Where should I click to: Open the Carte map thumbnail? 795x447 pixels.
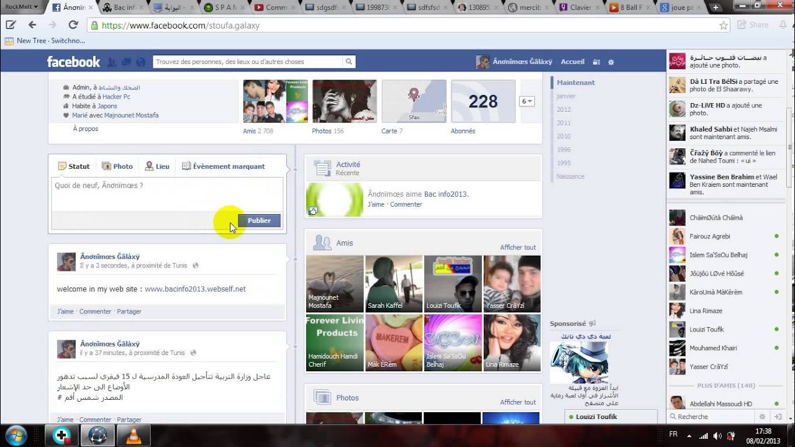(414, 101)
